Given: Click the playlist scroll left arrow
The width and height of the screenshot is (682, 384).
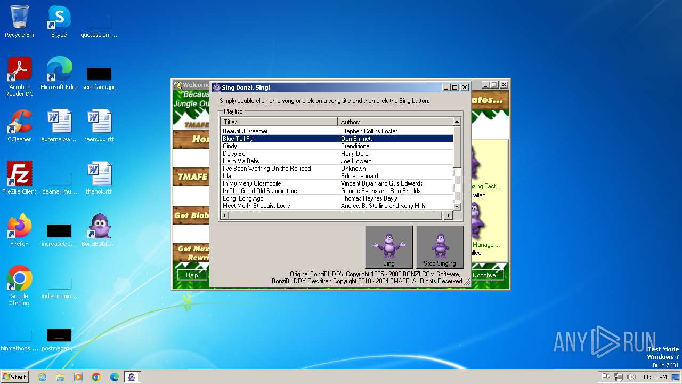Looking at the screenshot, I should point(225,215).
